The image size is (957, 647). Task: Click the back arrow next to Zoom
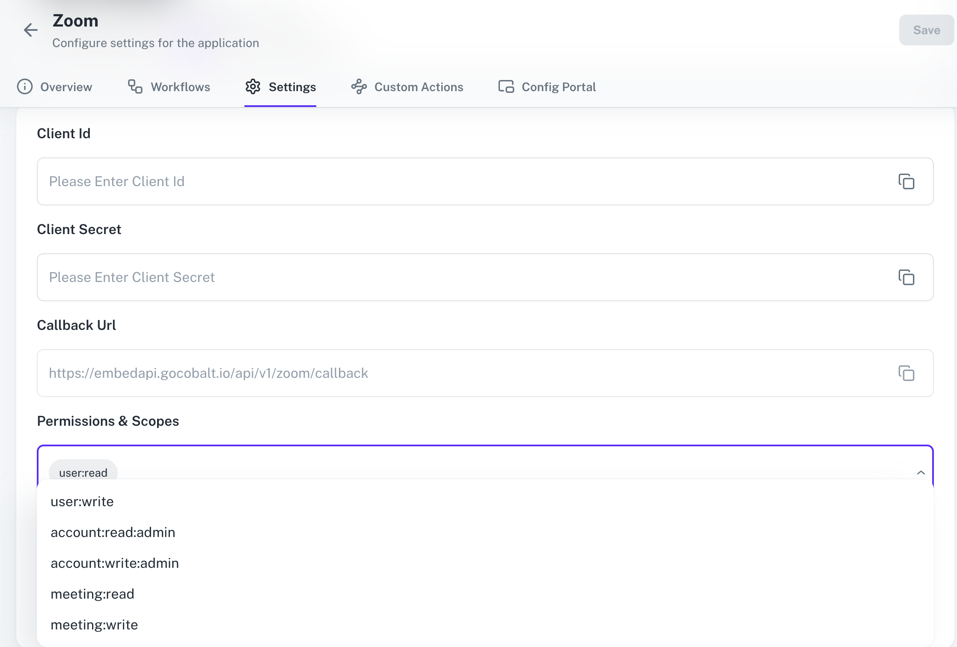click(30, 30)
